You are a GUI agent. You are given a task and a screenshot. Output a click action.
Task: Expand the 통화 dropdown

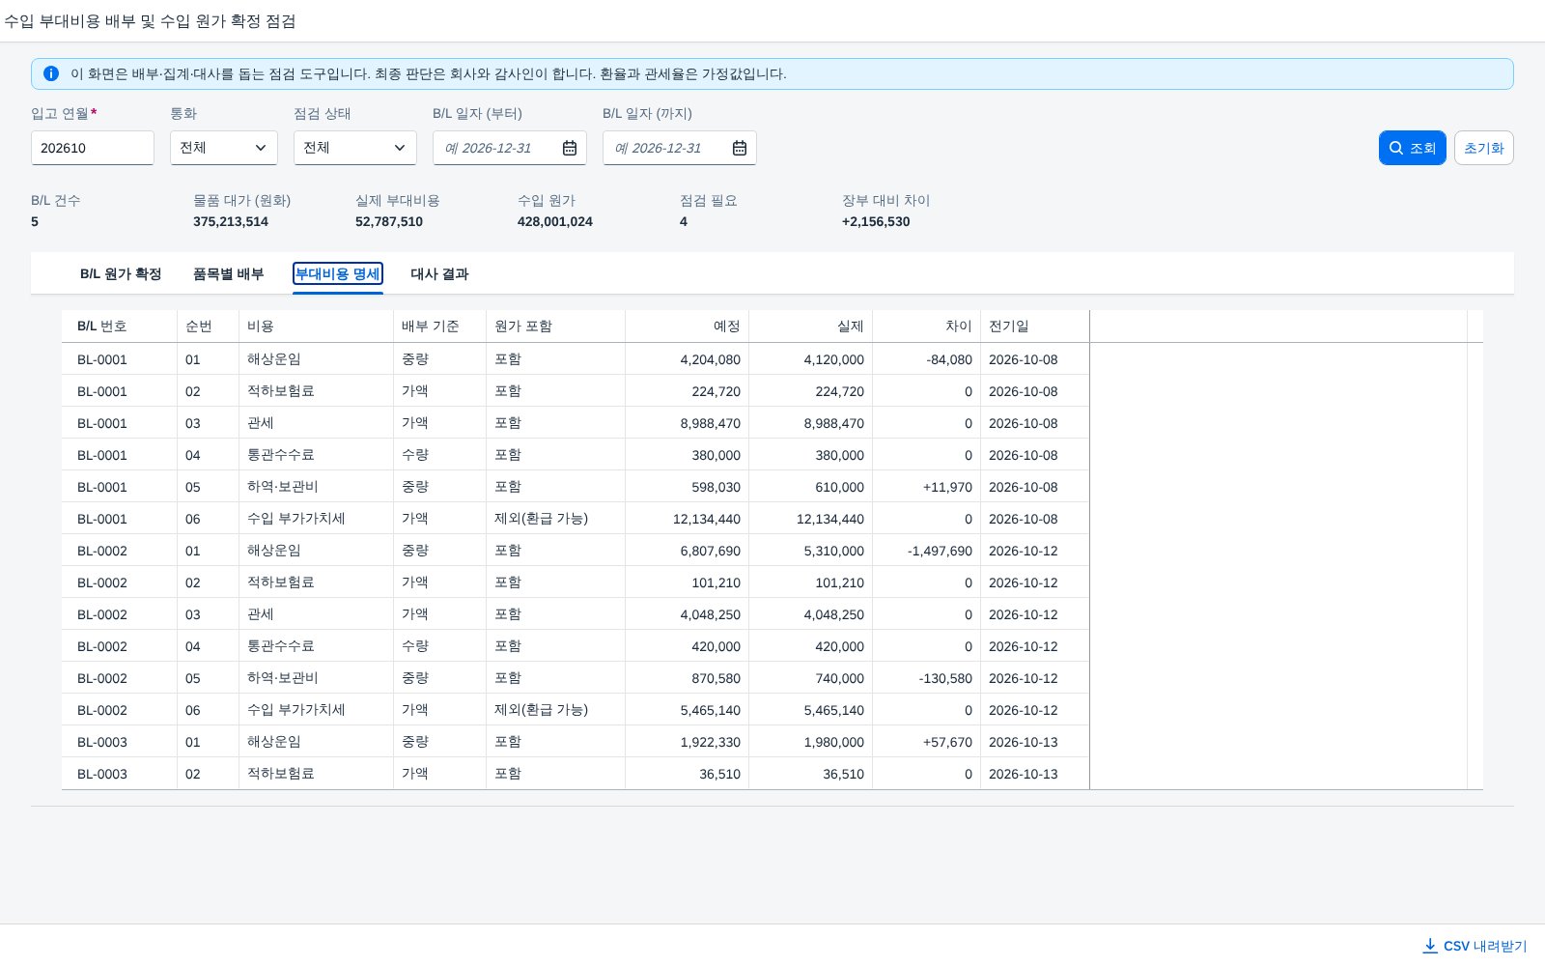point(224,148)
